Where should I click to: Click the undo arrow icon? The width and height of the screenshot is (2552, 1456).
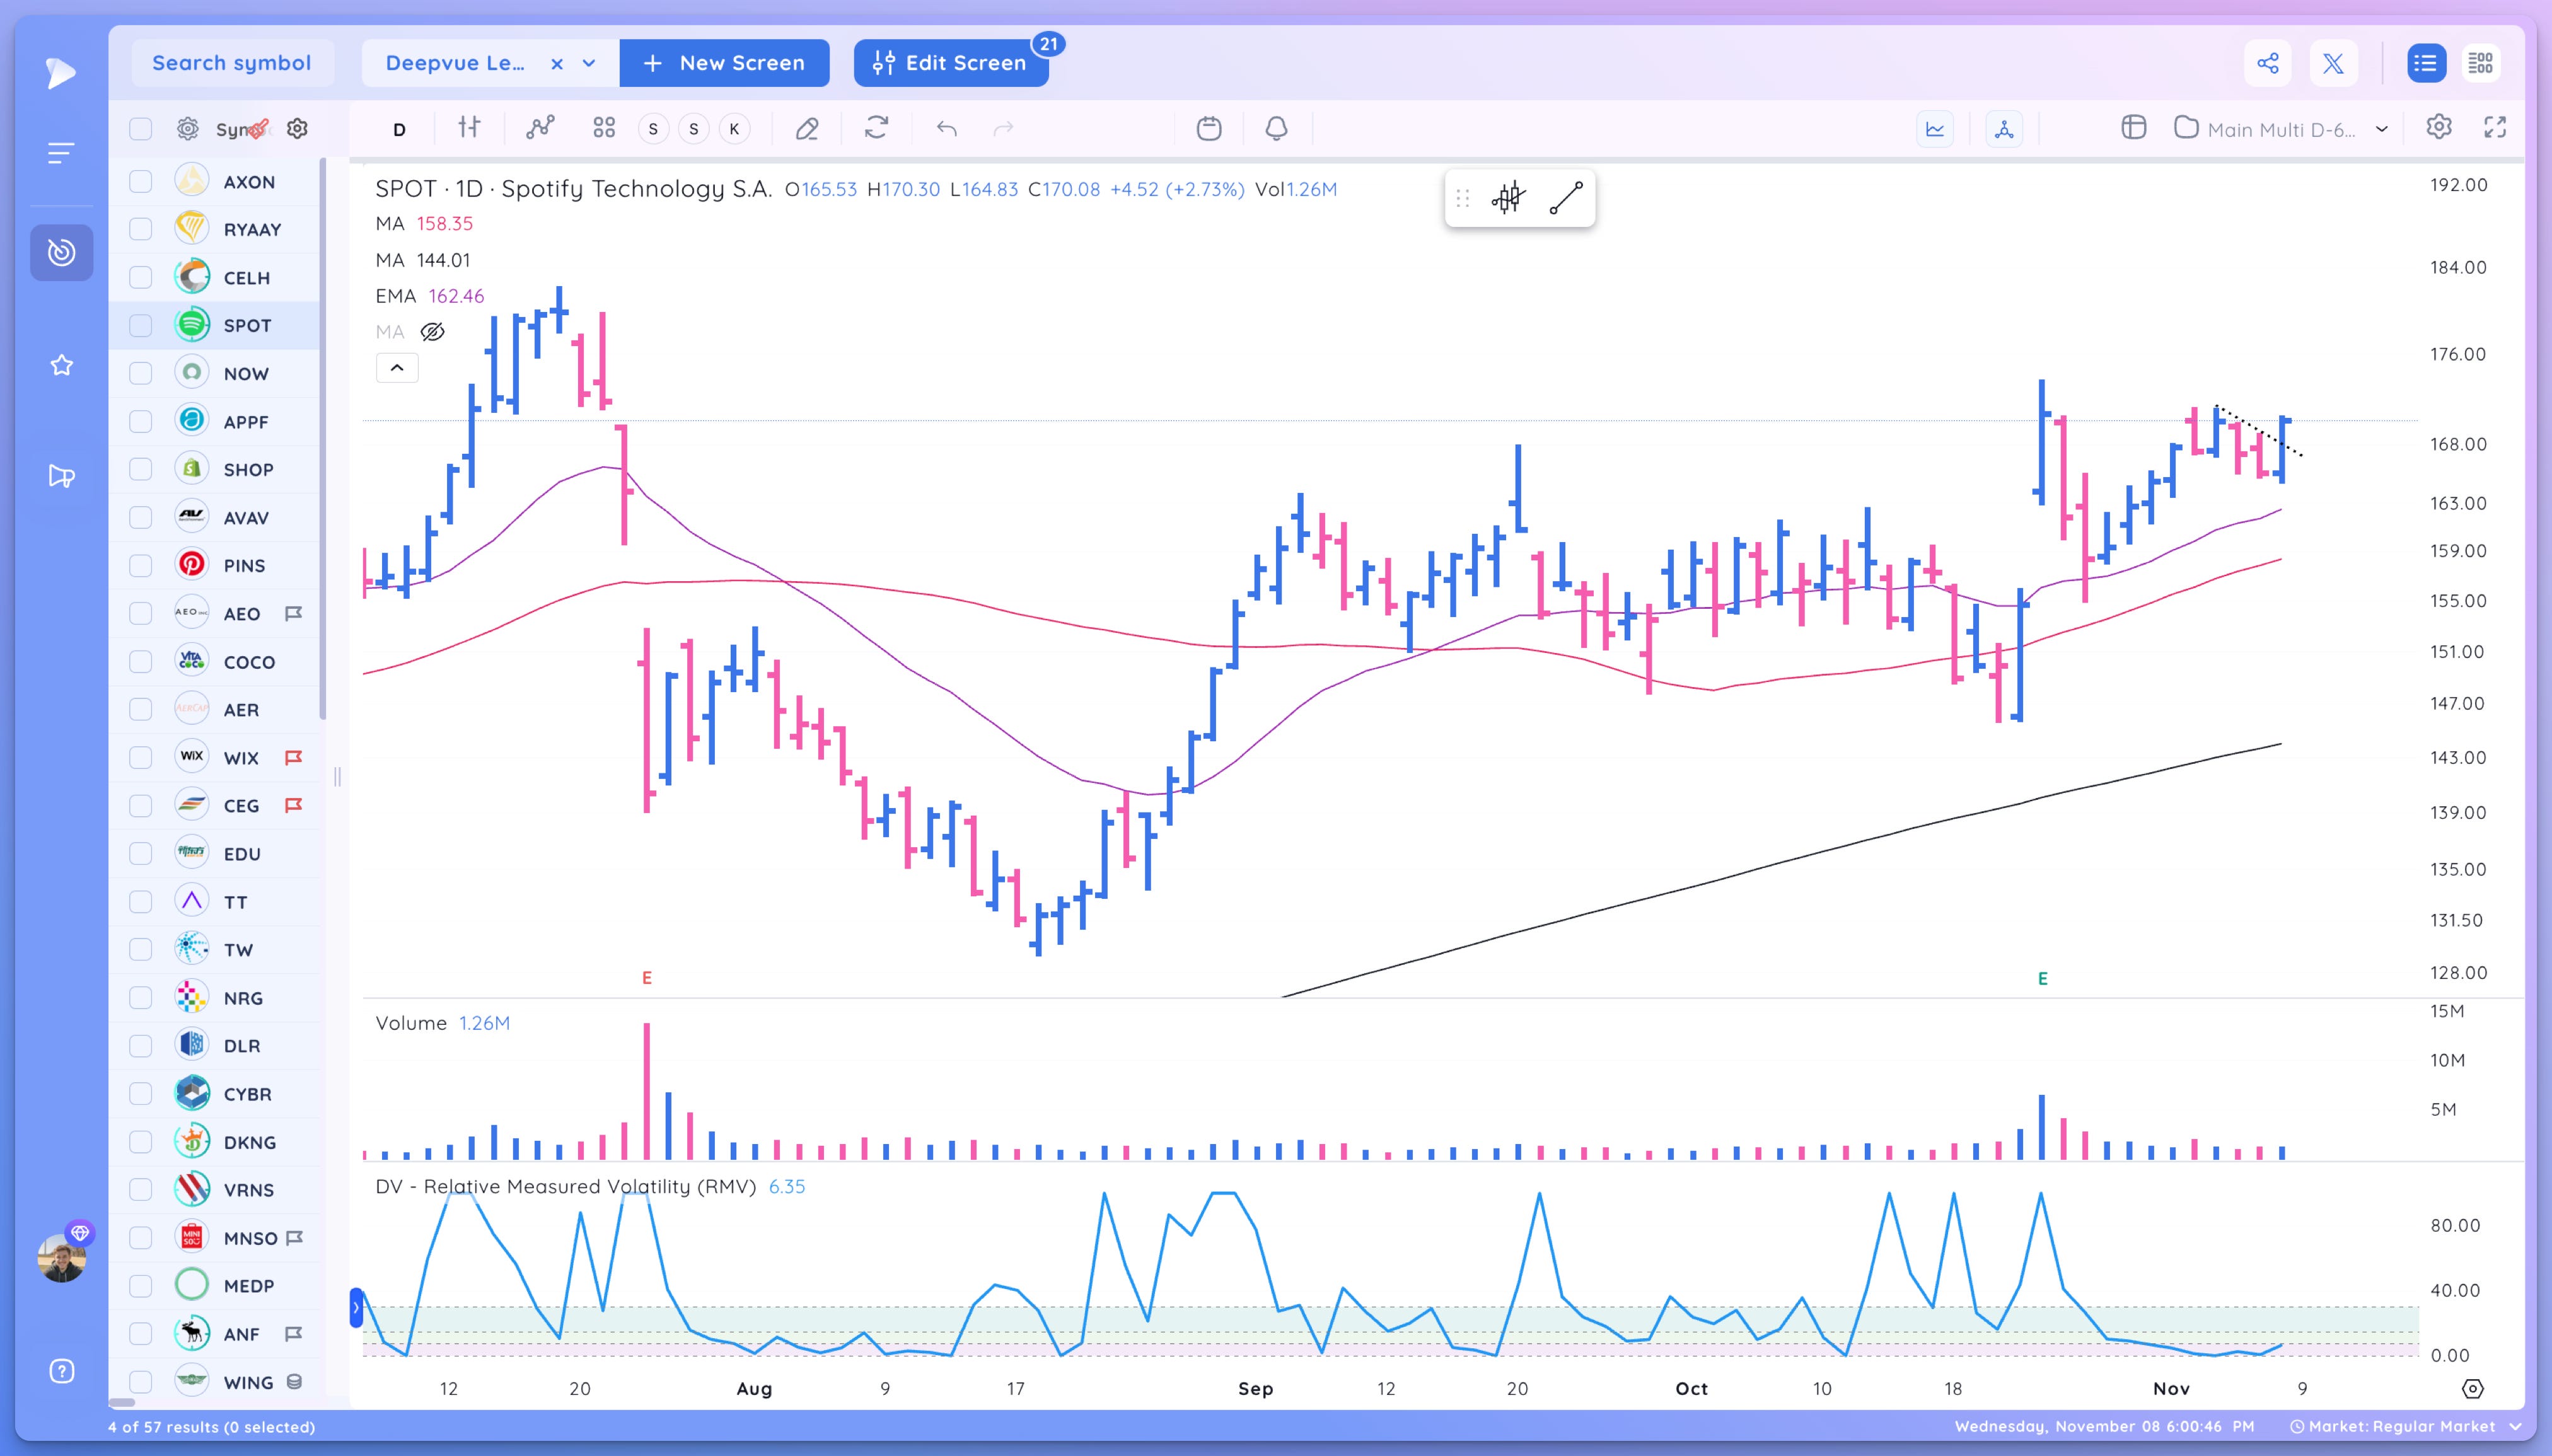coord(947,128)
